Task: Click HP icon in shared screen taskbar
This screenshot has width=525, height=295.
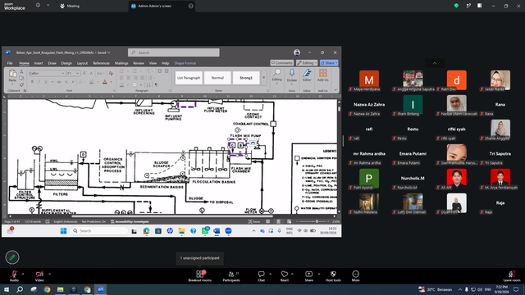Action: point(170,231)
